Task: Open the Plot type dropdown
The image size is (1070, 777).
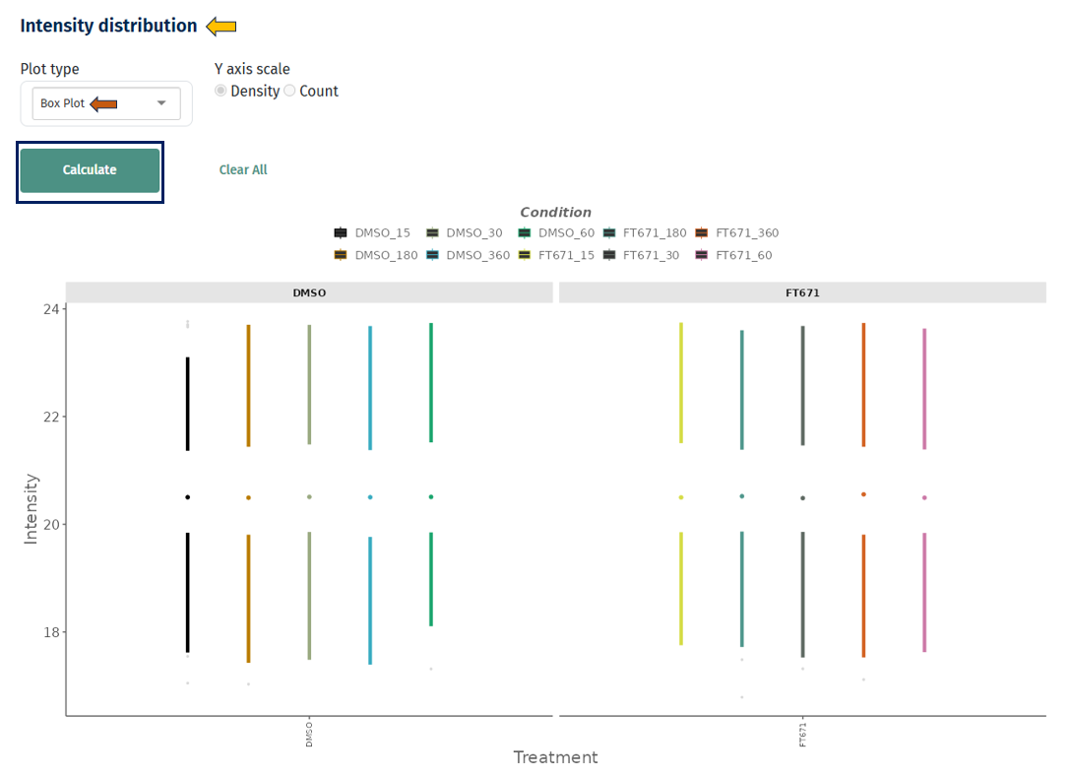Action: click(105, 102)
